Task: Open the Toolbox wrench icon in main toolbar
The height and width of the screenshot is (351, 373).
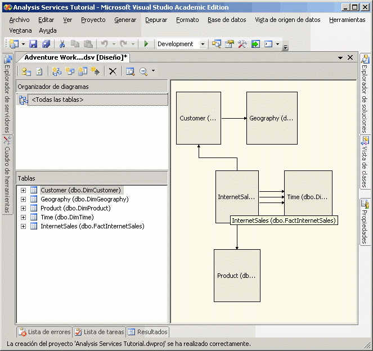Action: click(x=242, y=44)
